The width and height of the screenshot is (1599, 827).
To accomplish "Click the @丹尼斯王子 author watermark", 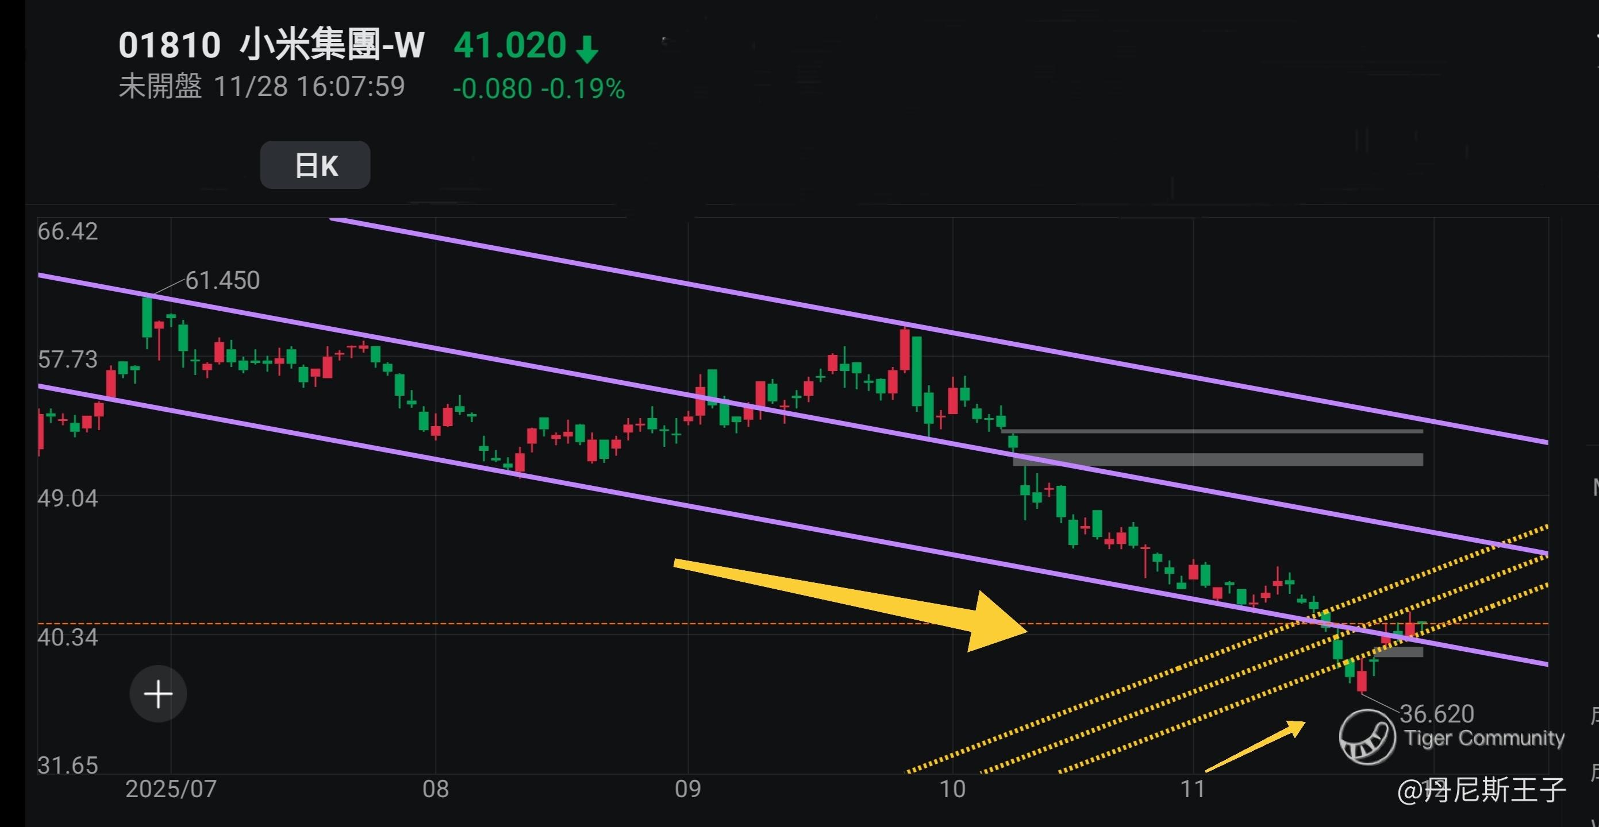I will [x=1481, y=790].
